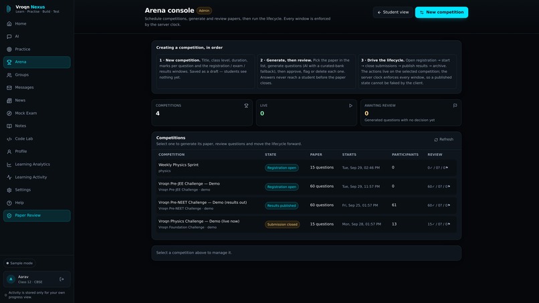Click participants count 61

[x=394, y=205]
